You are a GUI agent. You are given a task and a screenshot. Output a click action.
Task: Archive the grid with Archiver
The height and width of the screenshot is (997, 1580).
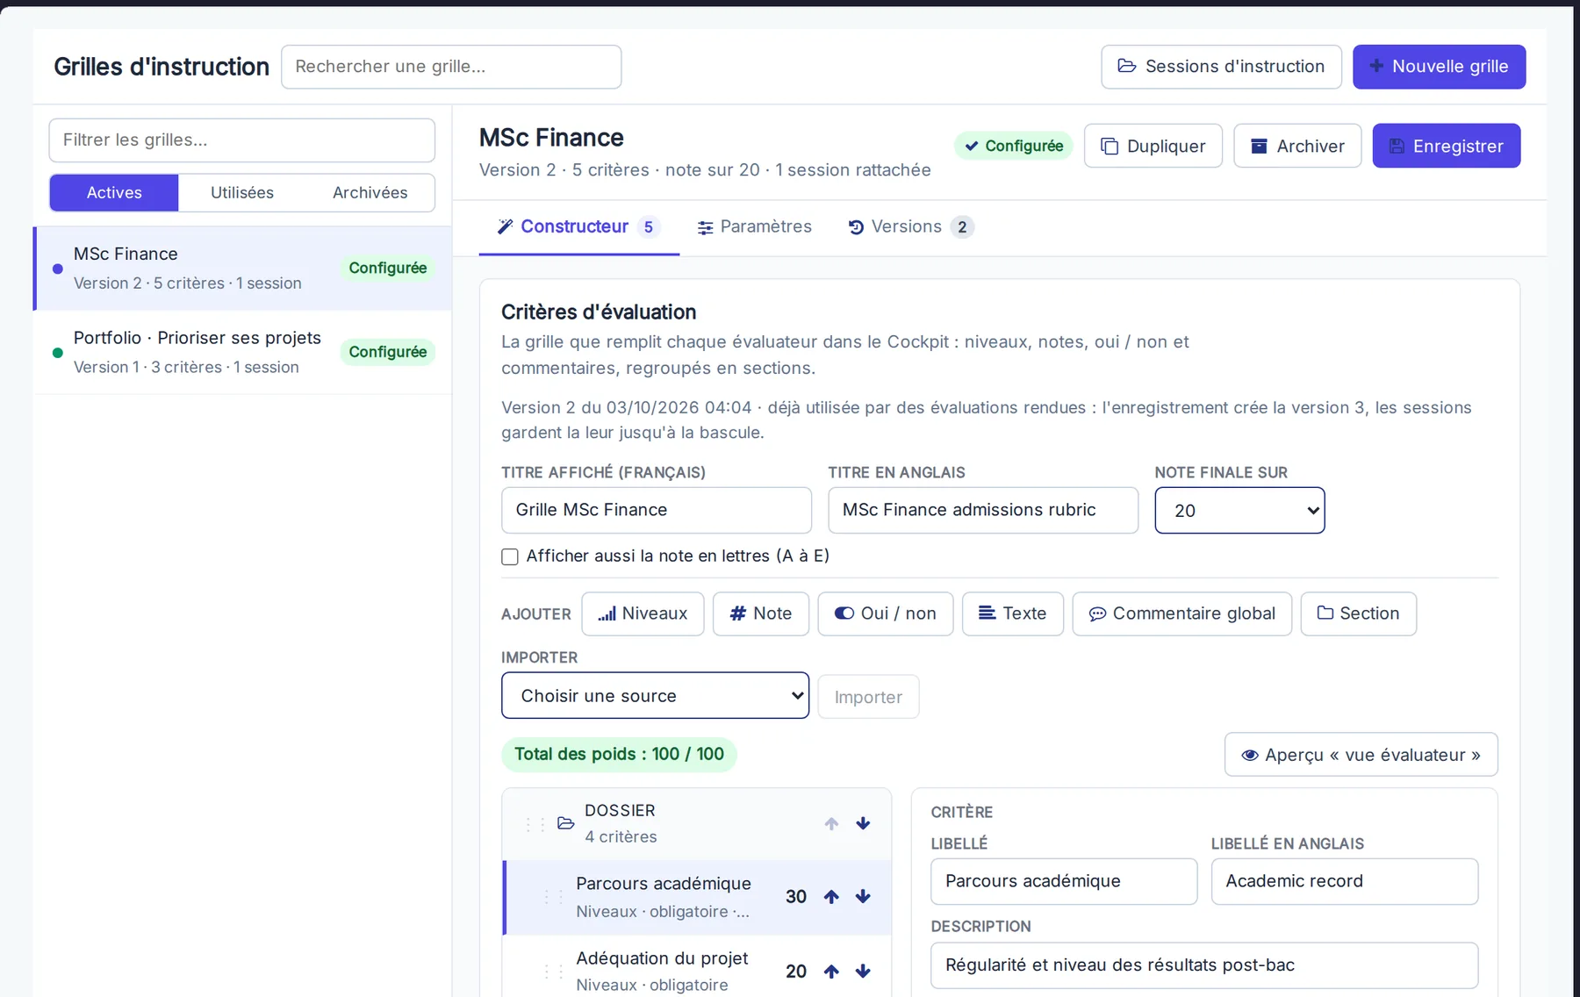(x=1297, y=146)
